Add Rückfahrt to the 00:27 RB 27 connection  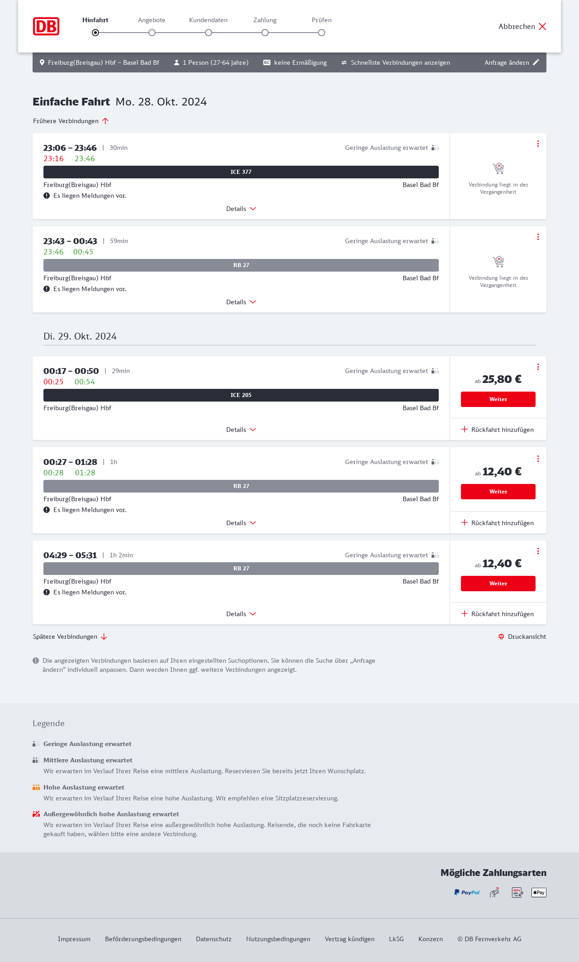pos(498,523)
